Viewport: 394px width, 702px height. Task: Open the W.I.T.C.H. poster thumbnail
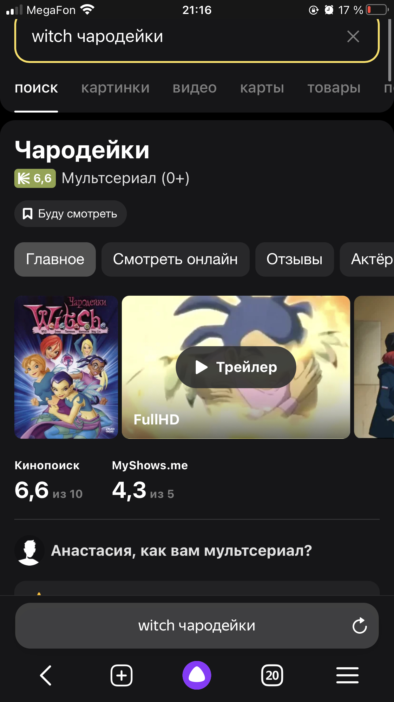(x=66, y=367)
